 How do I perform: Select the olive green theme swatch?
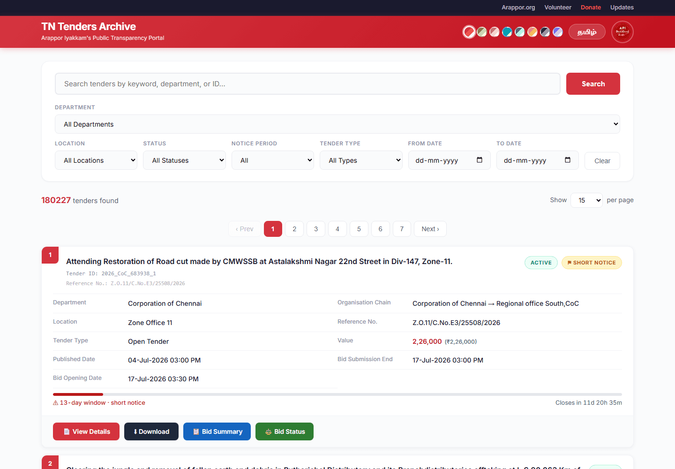[x=482, y=32]
